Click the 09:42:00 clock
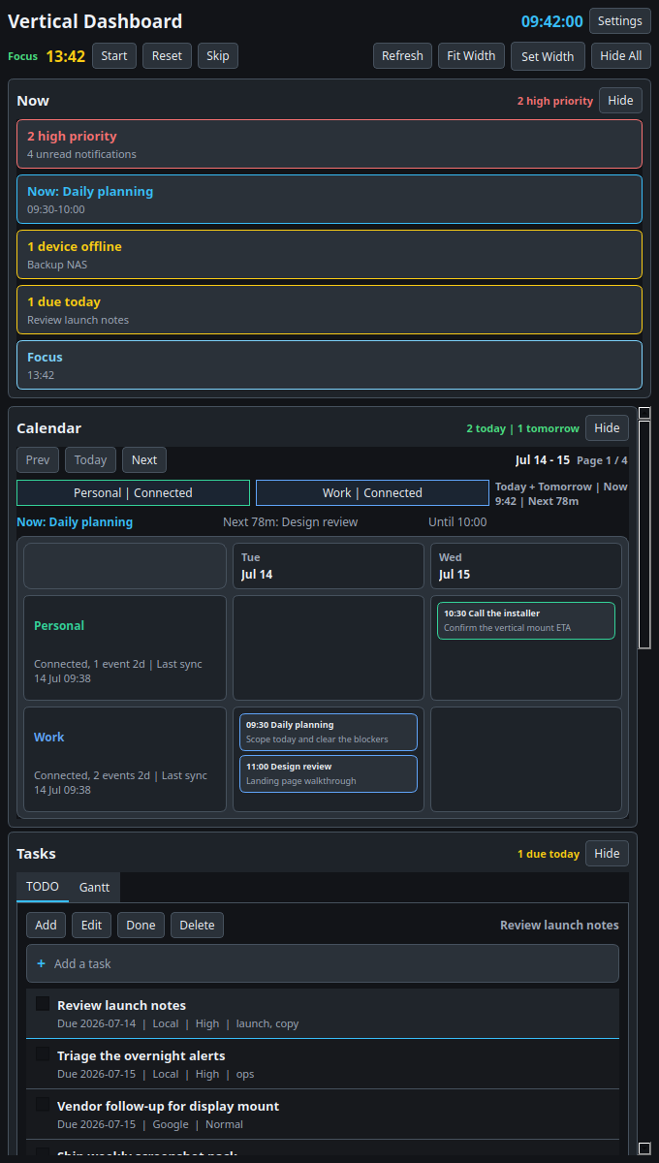The height and width of the screenshot is (1163, 659). 552,21
